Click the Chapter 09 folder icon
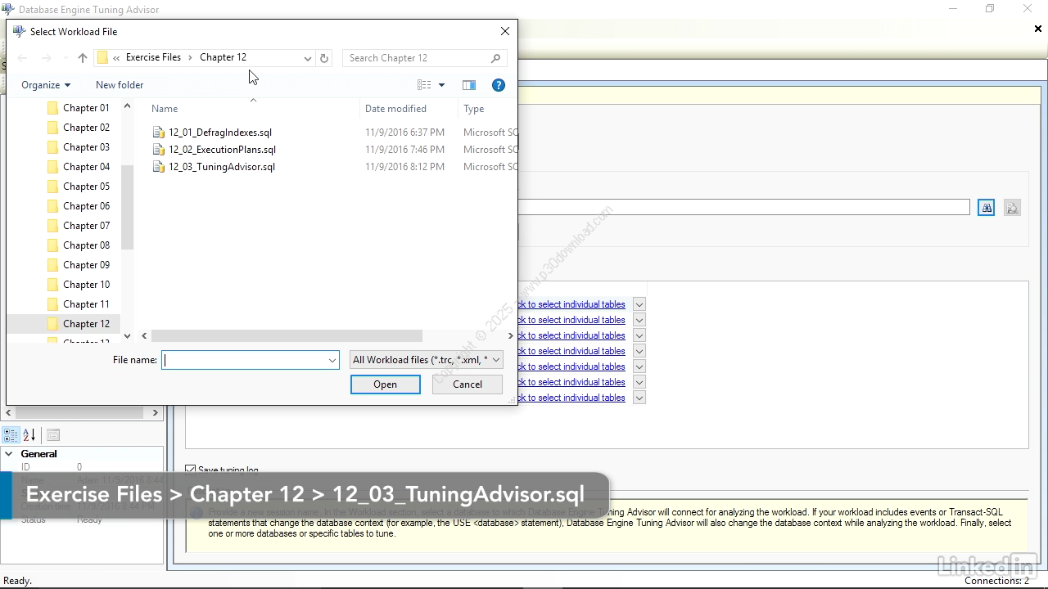 (52, 265)
